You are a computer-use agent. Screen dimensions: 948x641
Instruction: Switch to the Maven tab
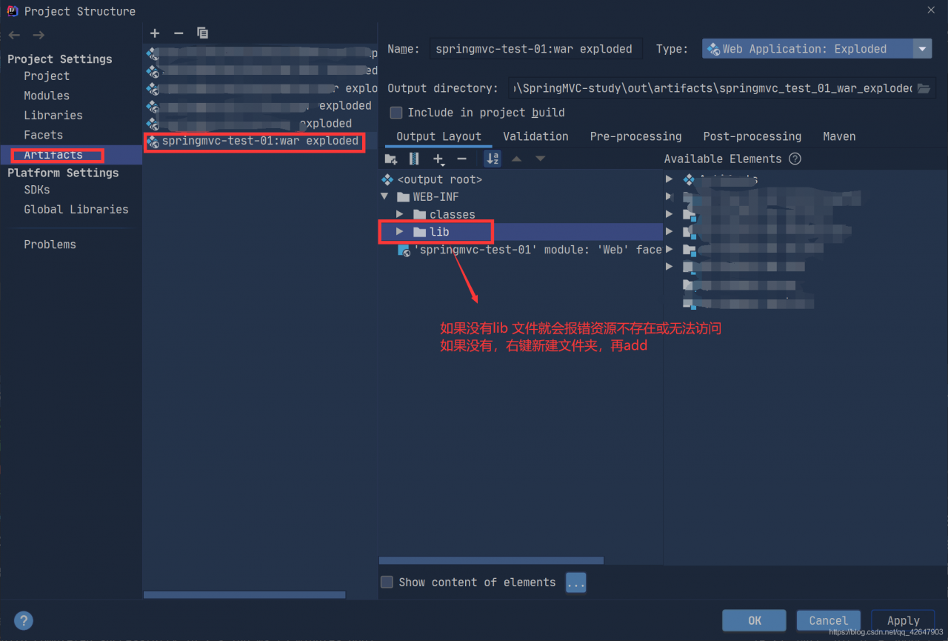coord(839,136)
